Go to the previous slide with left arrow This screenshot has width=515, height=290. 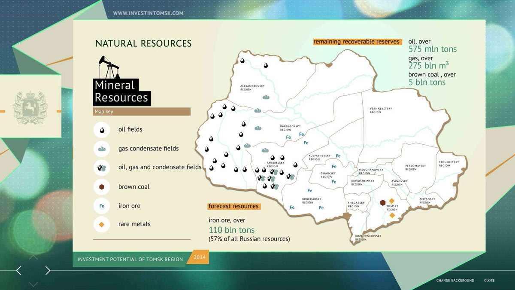point(18,270)
